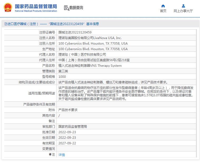
Task: Click the 国家药品监督管理局 site title
Action: [x=36, y=6]
